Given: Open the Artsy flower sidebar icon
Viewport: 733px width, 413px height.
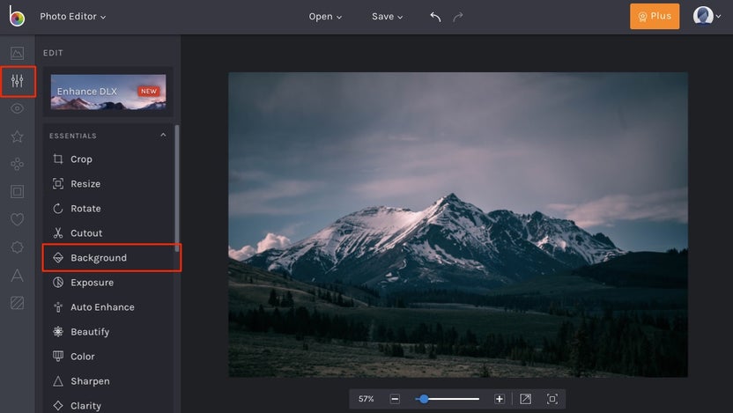Looking at the screenshot, I should pyautogui.click(x=18, y=164).
